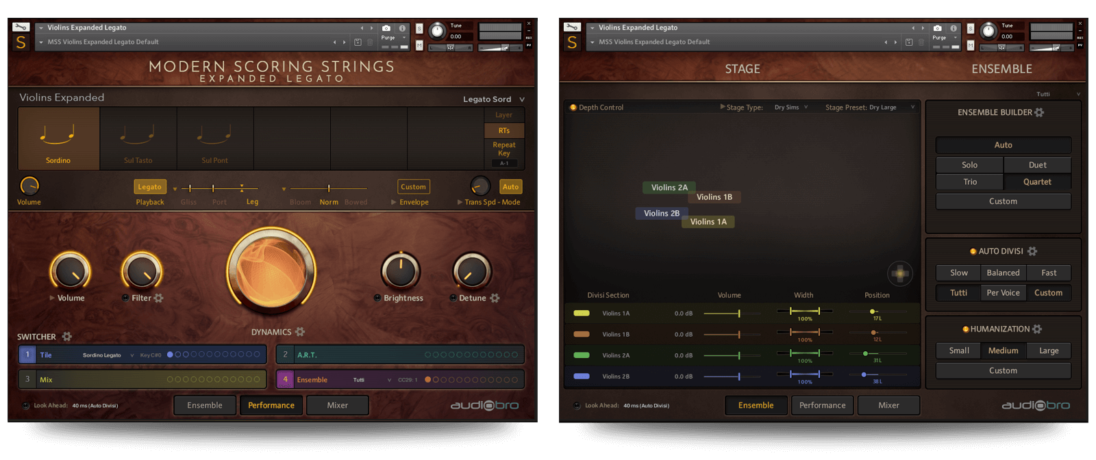The width and height of the screenshot is (1096, 460).
Task: Switch to Mixer tab in Violins Expanded panel
Action: [x=337, y=405]
